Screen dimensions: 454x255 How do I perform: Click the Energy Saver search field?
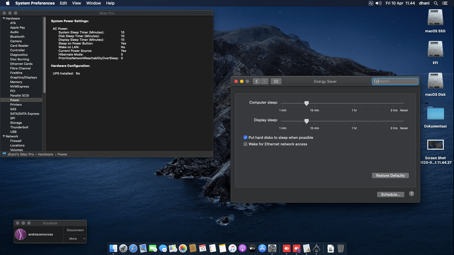(x=395, y=81)
